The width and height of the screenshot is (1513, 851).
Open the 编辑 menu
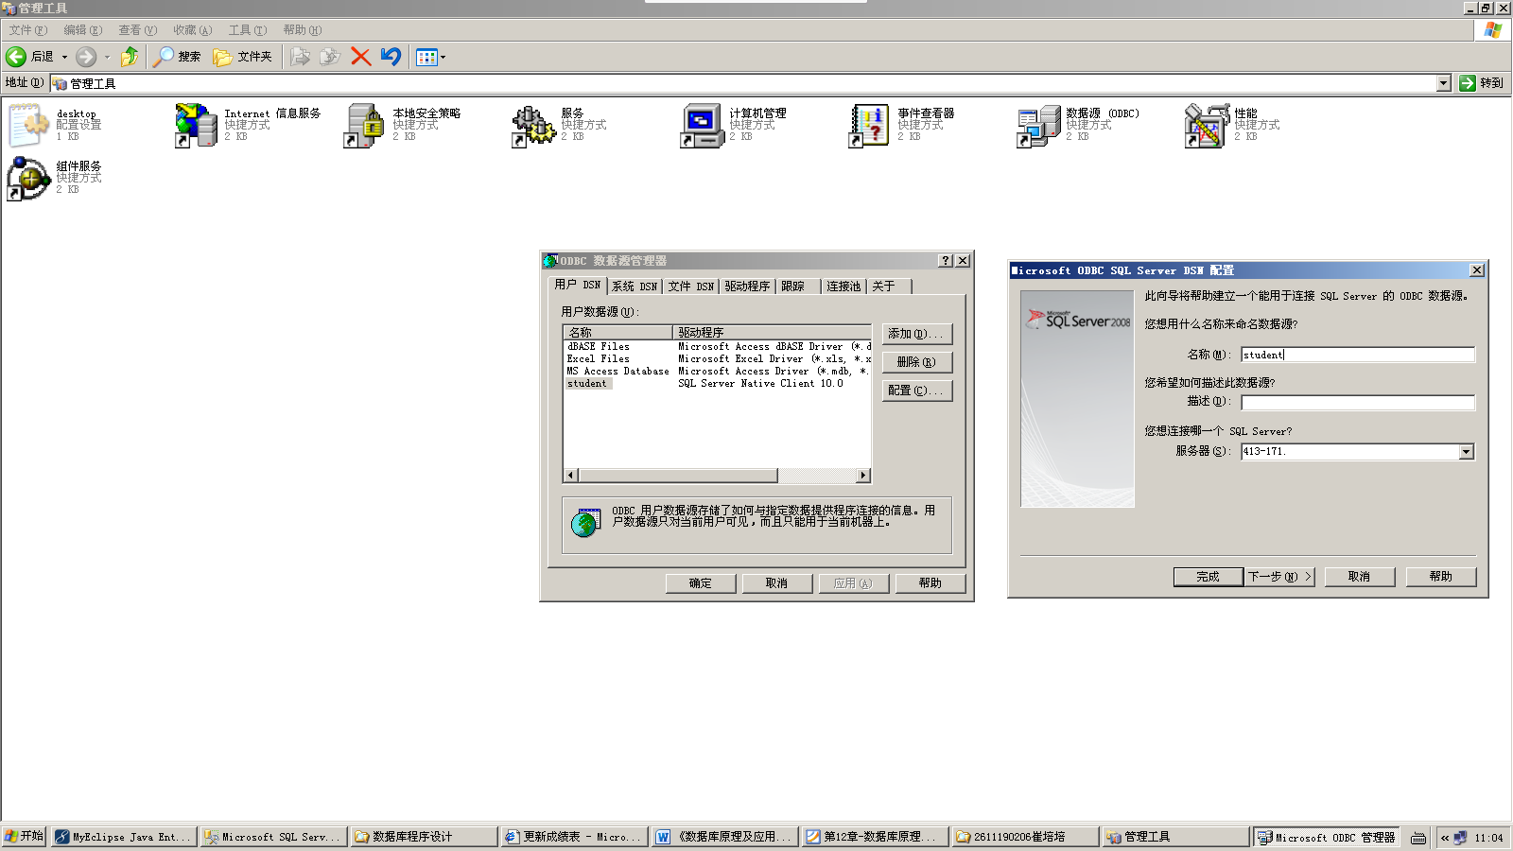point(82,30)
